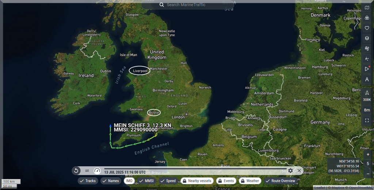Click the playback timeline progress bar
The width and height of the screenshot is (374, 190).
click(194, 168)
